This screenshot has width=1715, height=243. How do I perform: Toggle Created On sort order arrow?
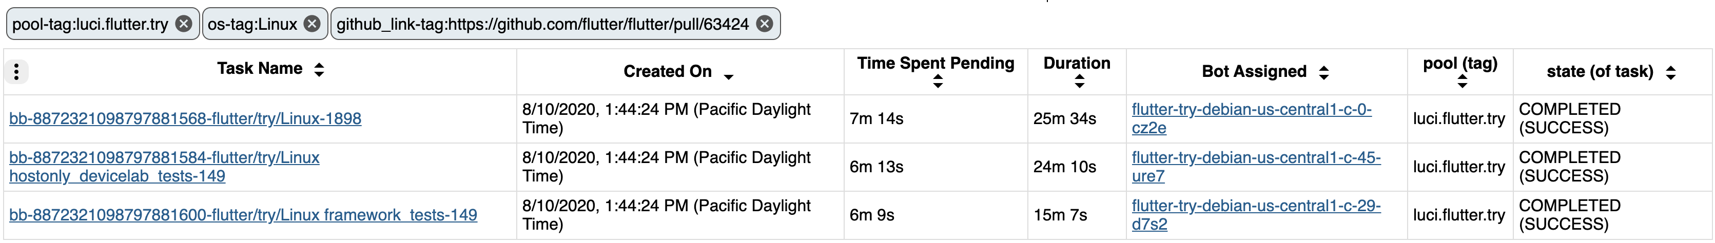(x=728, y=76)
